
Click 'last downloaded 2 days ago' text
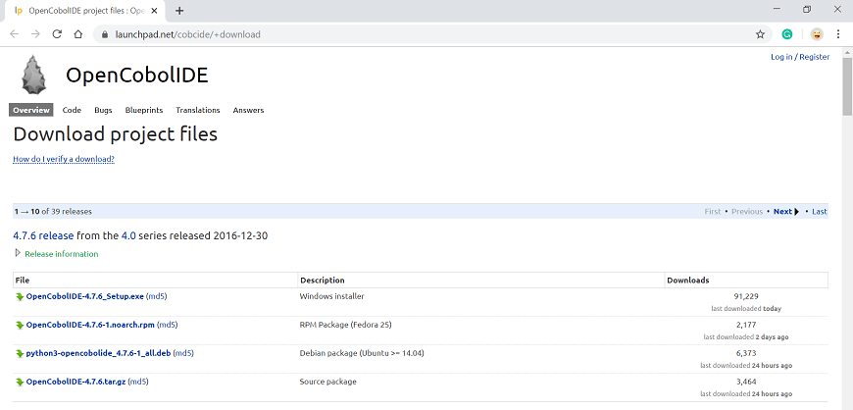746,337
